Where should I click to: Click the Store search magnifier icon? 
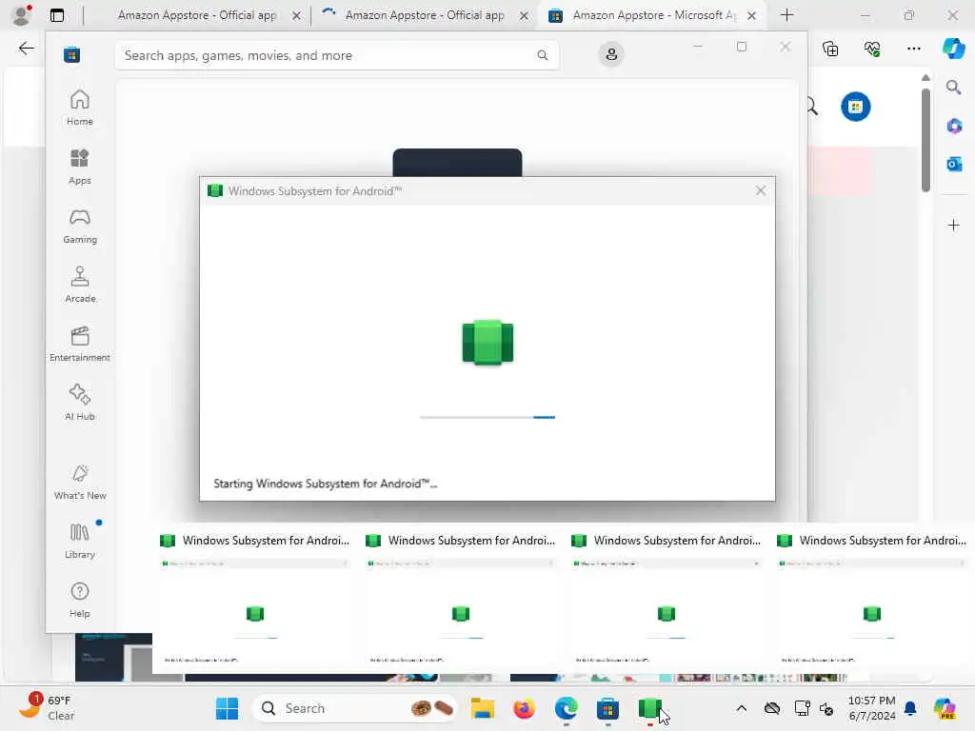(542, 55)
